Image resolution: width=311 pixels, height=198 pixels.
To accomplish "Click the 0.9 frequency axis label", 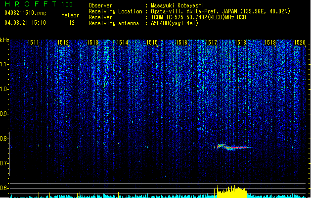I will (x=4, y=114).
